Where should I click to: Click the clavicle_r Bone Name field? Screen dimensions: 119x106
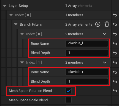point(87,72)
